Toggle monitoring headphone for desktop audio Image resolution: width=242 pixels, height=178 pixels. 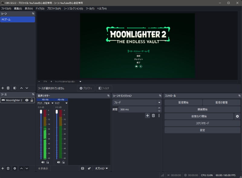pos(47,162)
